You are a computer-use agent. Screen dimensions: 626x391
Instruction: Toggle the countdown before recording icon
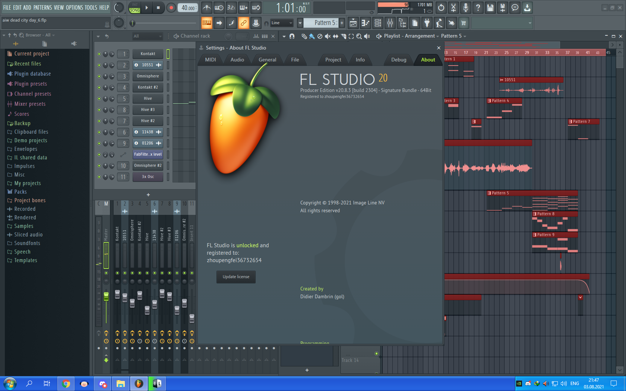click(x=231, y=7)
